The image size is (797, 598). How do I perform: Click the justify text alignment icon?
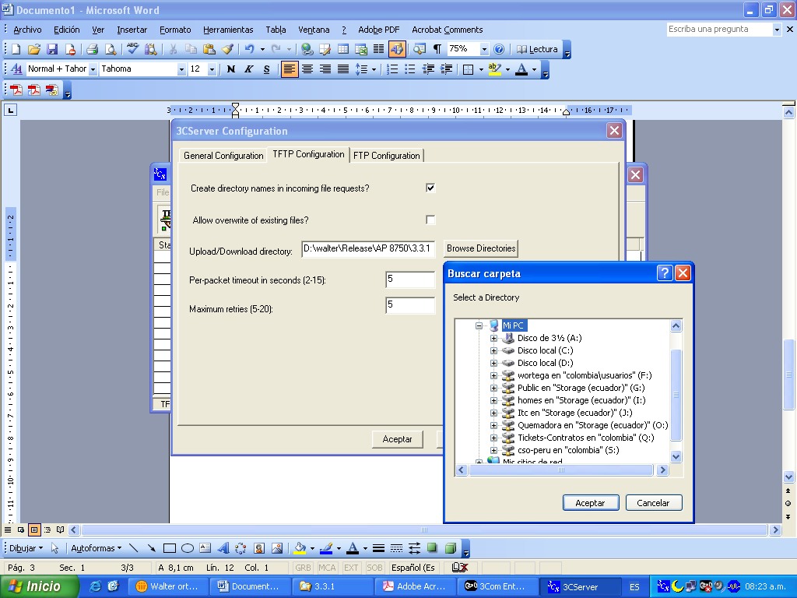342,69
